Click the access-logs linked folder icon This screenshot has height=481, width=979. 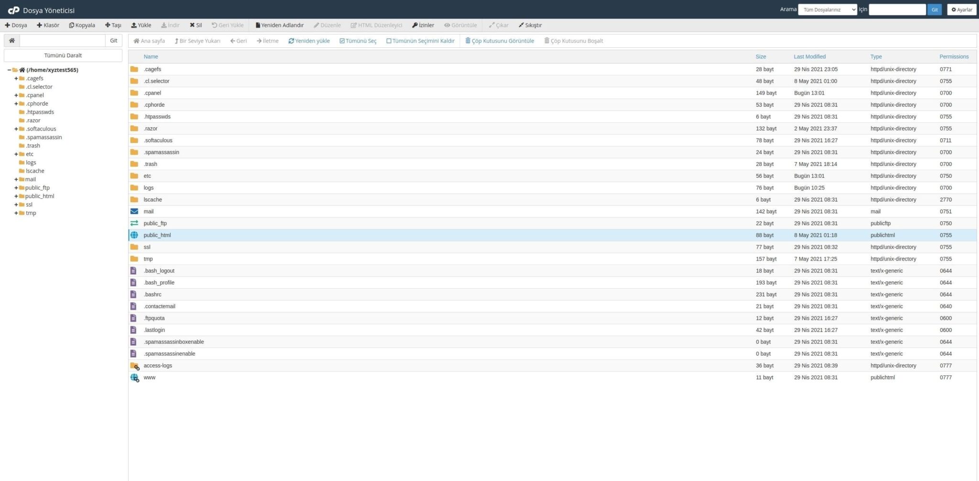pyautogui.click(x=135, y=366)
